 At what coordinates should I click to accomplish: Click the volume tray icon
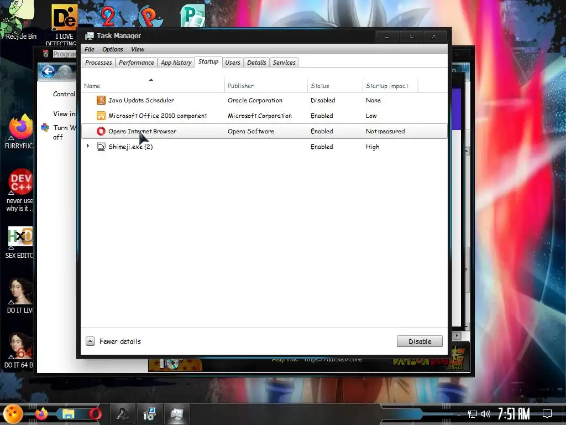[x=485, y=414]
